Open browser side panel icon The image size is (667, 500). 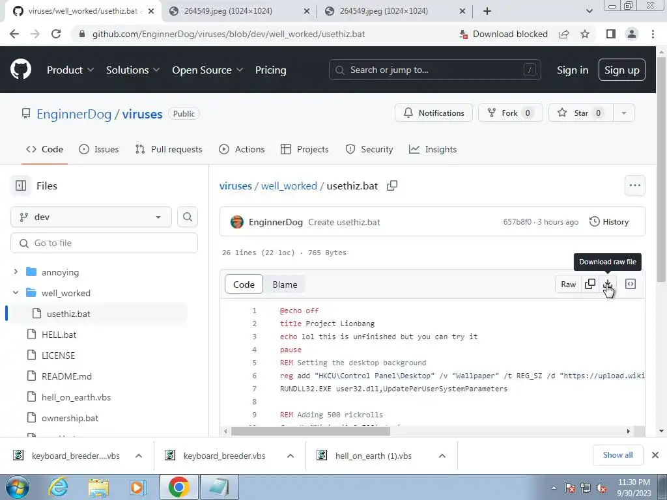[x=611, y=34]
